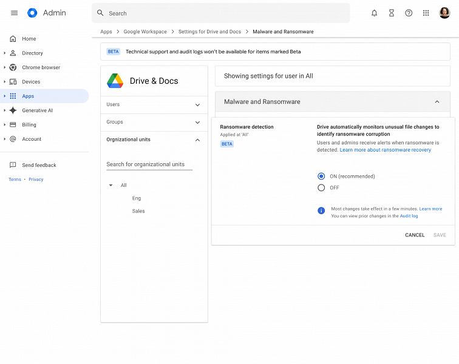Expand the Groups section
Image resolution: width=459 pixels, height=364 pixels.
(197, 123)
